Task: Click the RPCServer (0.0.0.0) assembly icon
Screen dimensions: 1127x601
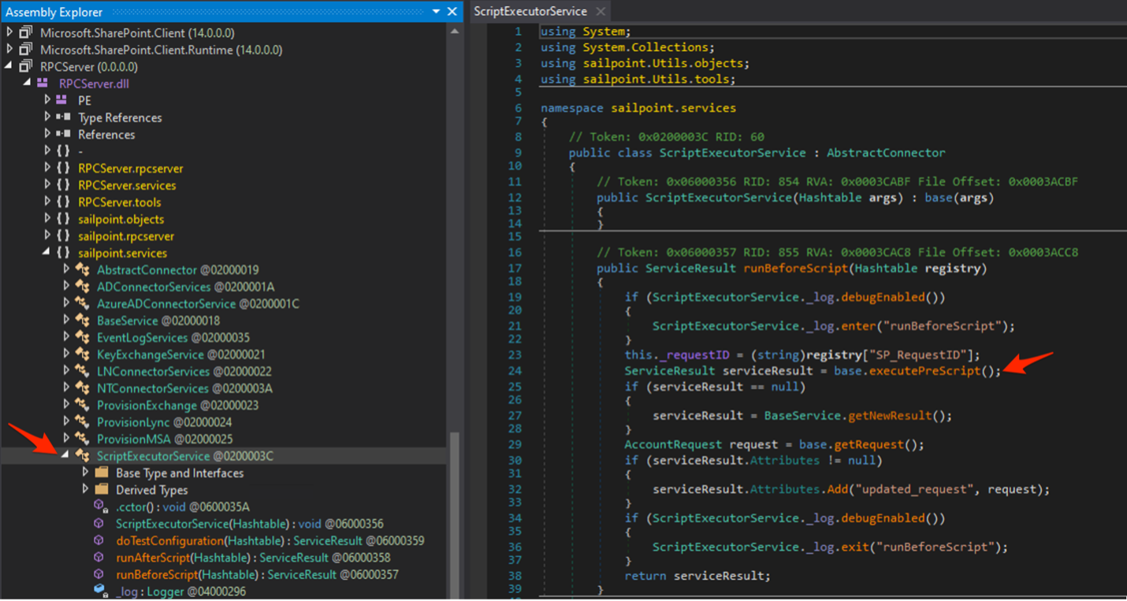Action: click(26, 67)
